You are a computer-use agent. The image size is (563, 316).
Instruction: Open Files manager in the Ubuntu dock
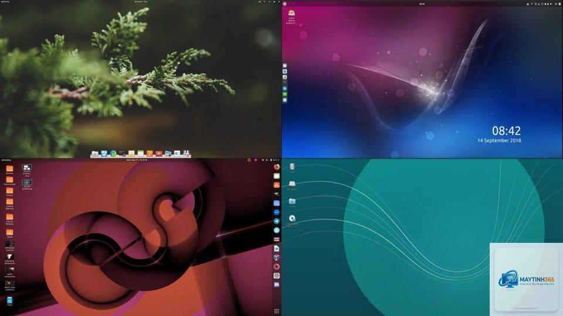(276, 176)
